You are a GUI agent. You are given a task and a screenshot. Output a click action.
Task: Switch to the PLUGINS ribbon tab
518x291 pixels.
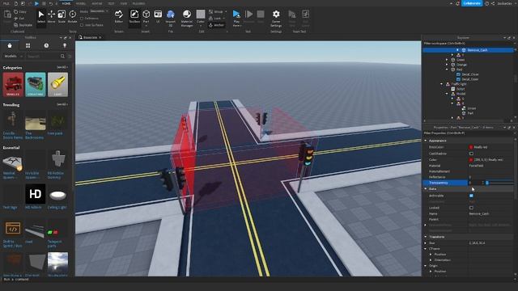click(x=138, y=3)
